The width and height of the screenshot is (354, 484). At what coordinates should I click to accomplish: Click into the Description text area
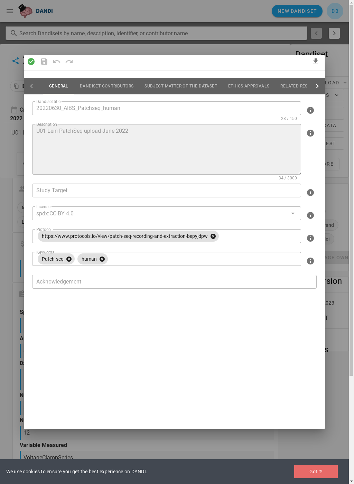(x=166, y=149)
